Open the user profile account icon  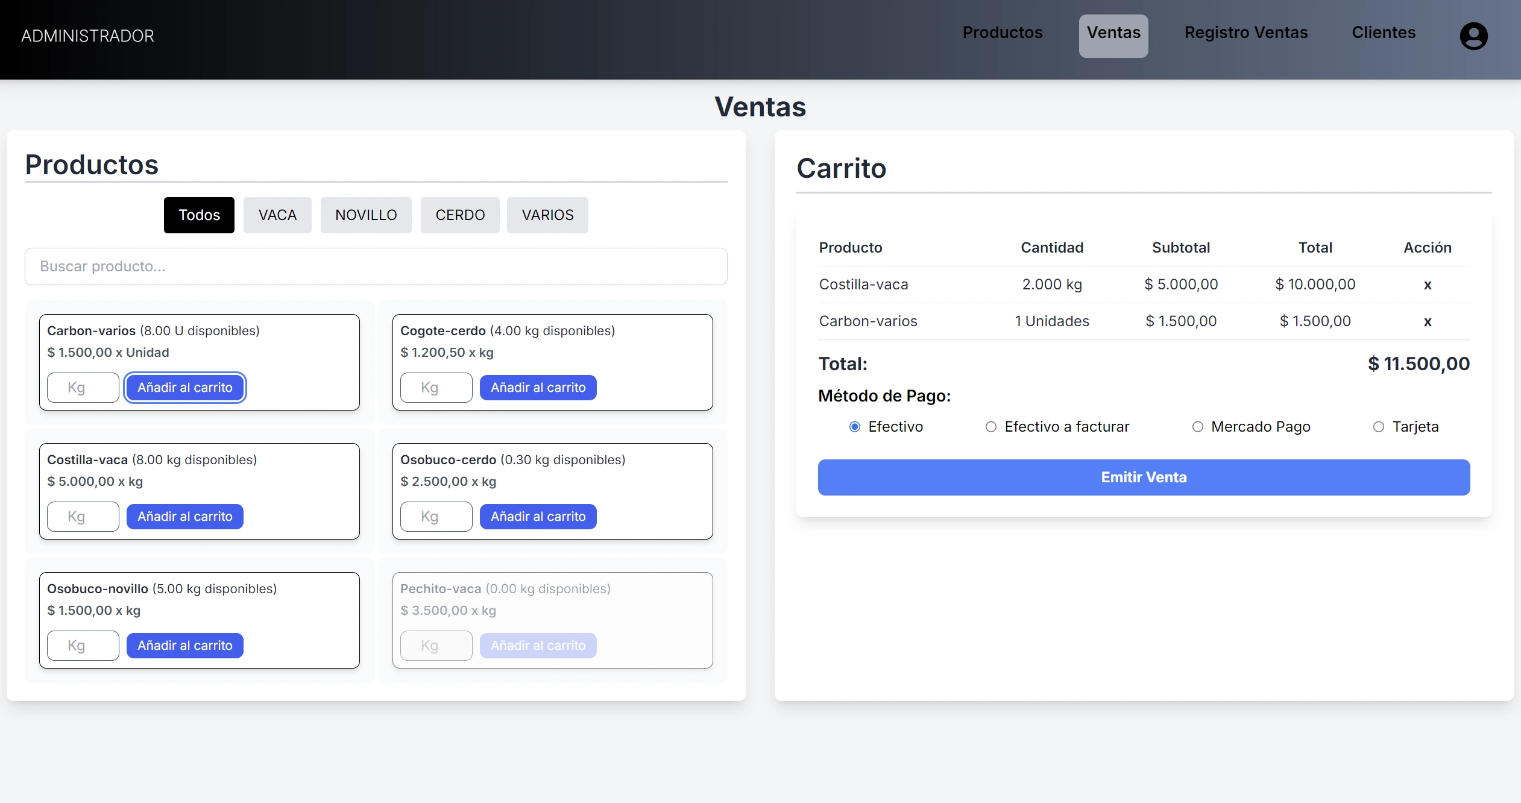coord(1473,36)
